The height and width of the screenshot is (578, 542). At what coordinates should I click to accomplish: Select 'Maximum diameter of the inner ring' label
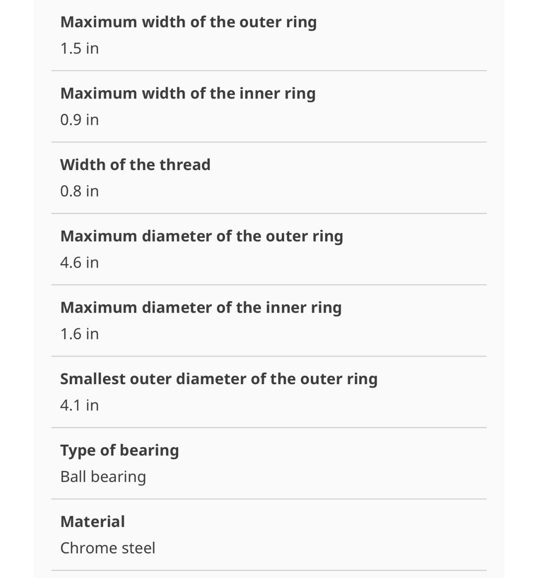click(201, 308)
